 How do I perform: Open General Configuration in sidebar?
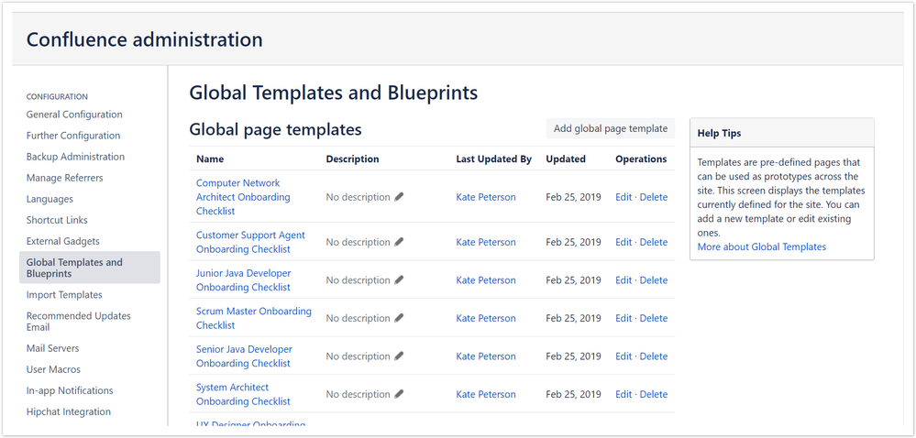74,115
